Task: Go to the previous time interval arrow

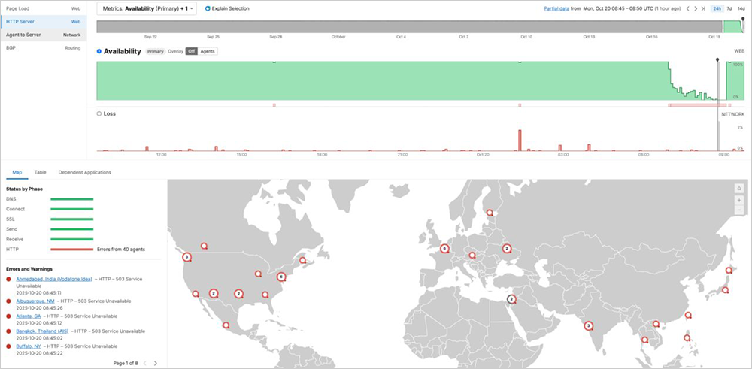Action: 688,8
